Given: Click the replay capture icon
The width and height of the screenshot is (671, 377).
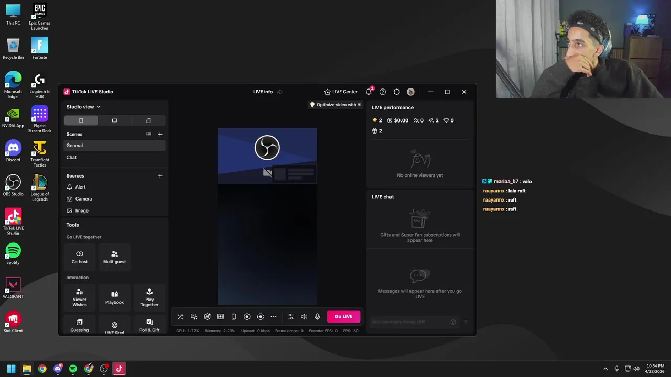Looking at the screenshot, I should tap(260, 316).
